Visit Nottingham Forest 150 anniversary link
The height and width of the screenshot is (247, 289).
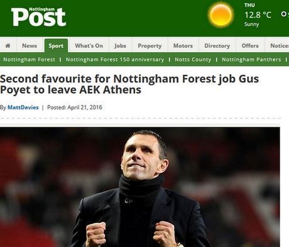click(x=115, y=60)
